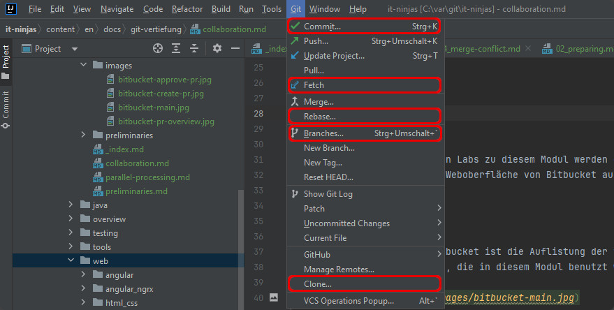Open Project view dropdown arrow
The height and width of the screenshot is (310, 614).
coord(75,49)
